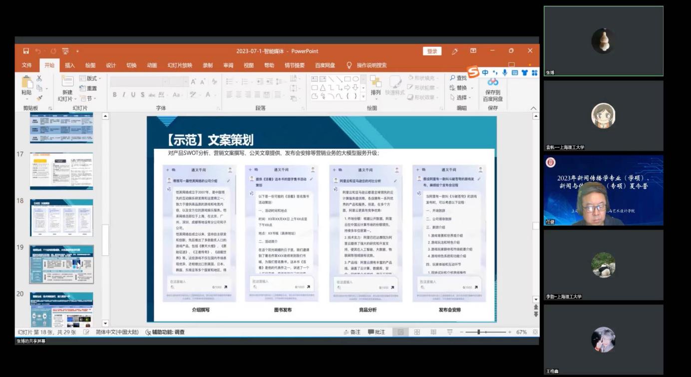Select the triangle shape in shapes gallery

323,87
